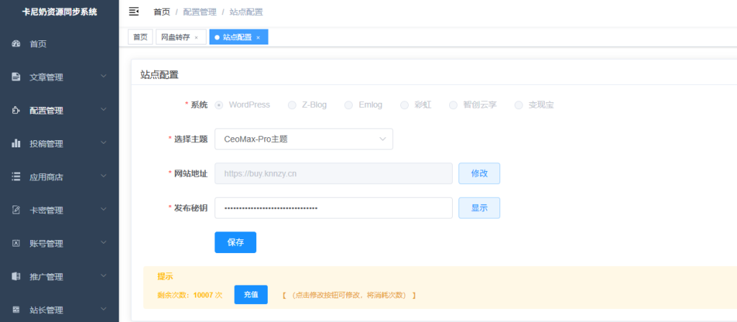This screenshot has height=322, width=737.
Task: Click the 充值 recharge button
Action: click(x=251, y=295)
